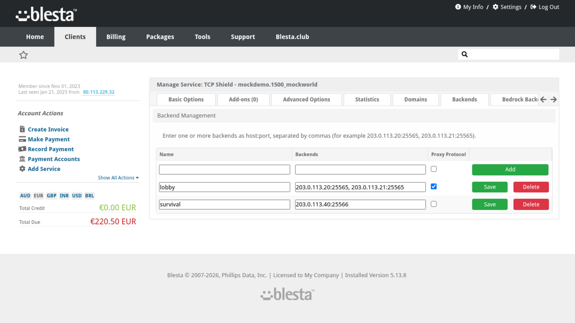This screenshot has height=323, width=575.
Task: Click the Blesta logo in header
Action: click(46, 14)
